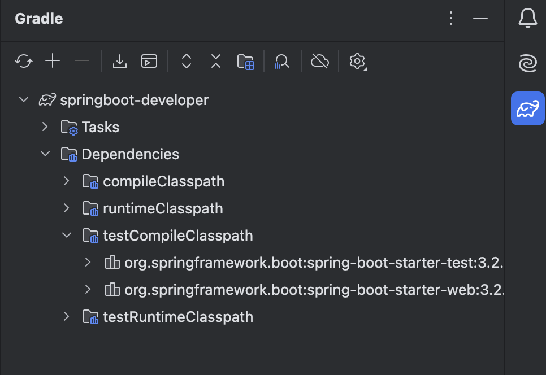546x375 pixels.
Task: Click testRuntimeClasspath folder icon
Action: point(90,317)
